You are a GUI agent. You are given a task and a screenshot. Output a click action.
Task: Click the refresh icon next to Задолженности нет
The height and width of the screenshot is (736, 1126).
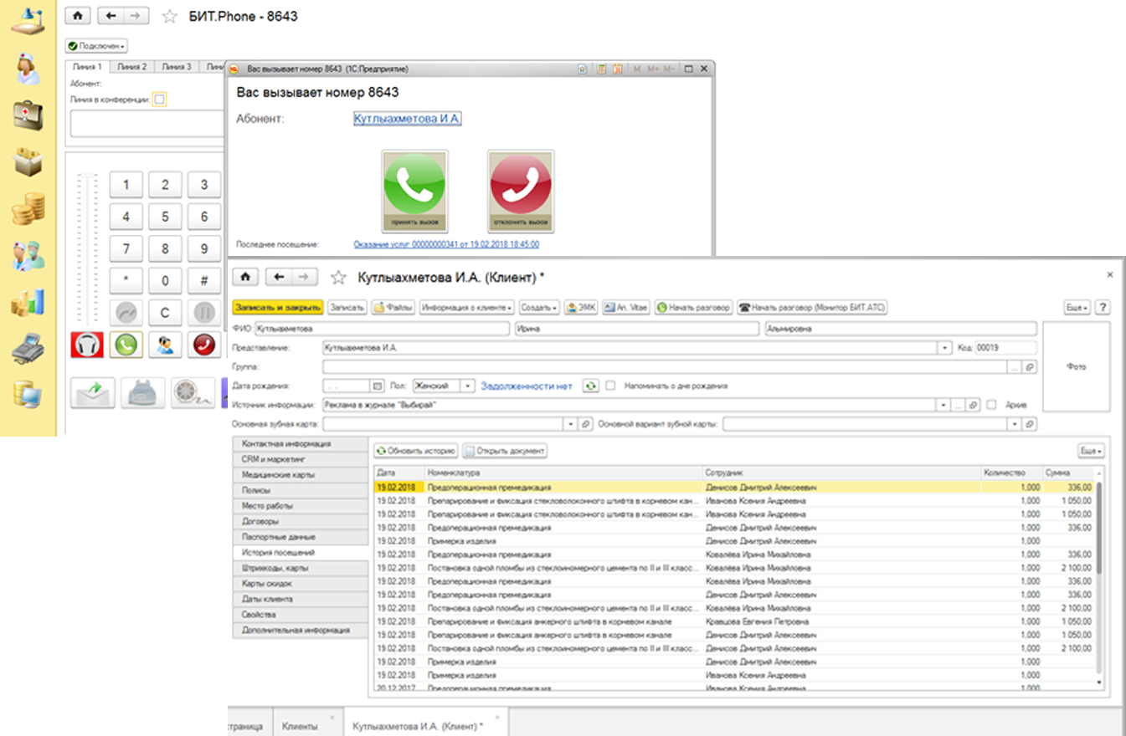click(x=590, y=386)
